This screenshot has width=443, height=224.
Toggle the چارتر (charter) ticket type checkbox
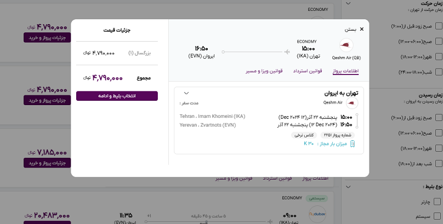coord(437,201)
